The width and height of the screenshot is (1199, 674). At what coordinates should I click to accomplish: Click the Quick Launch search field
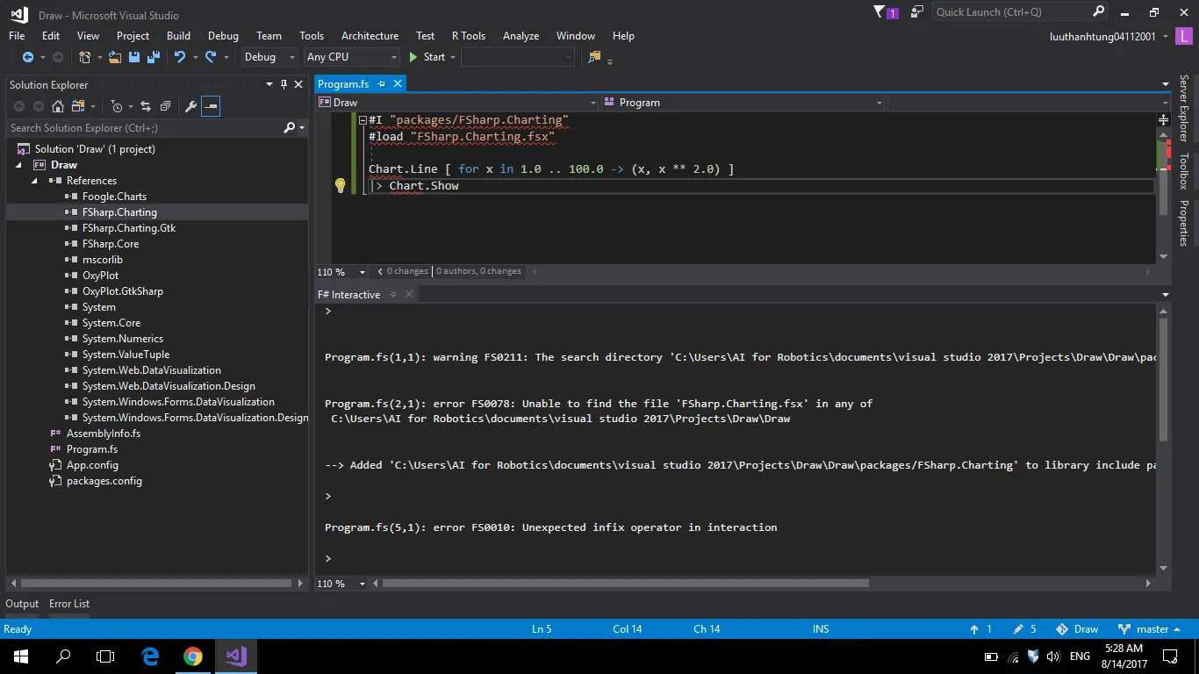tap(1011, 12)
